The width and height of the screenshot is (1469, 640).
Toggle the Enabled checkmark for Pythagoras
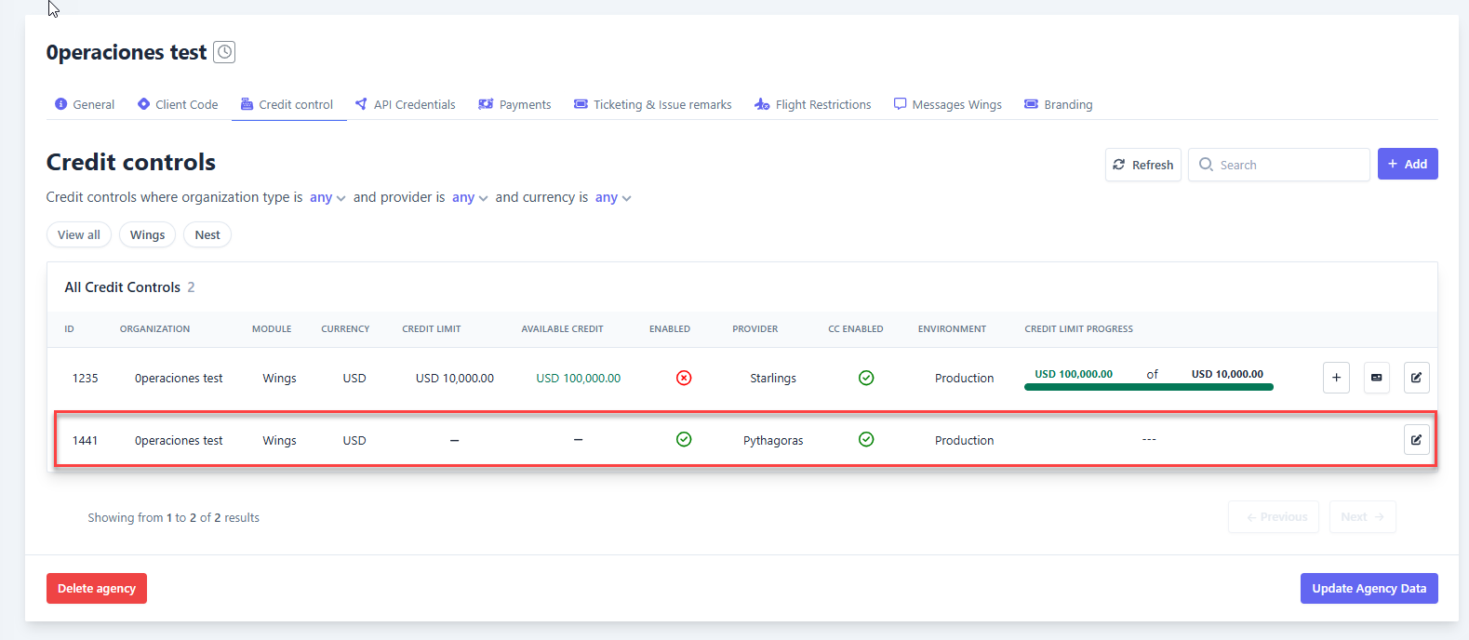click(684, 439)
